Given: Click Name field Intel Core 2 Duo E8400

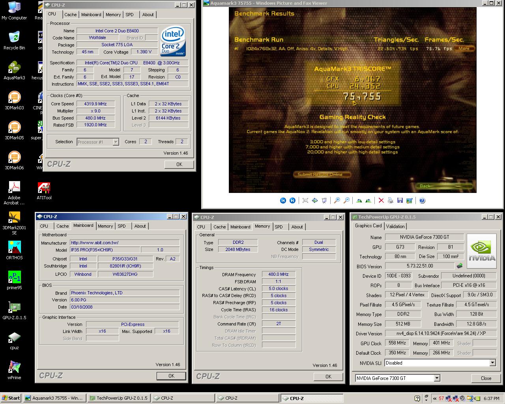Looking at the screenshot, I should 117,31.
